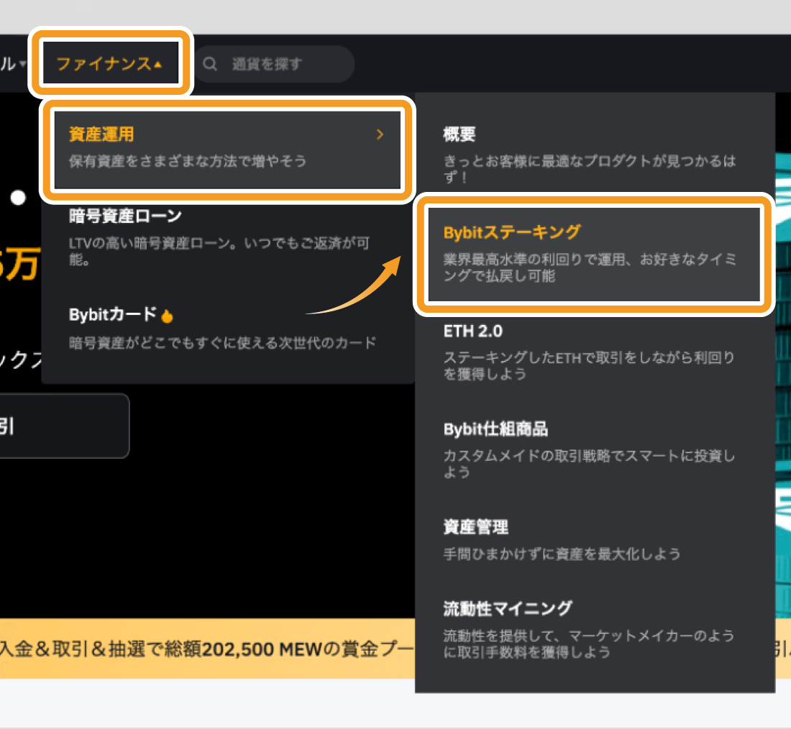Expand the 資産運用 chevron arrow
The width and height of the screenshot is (791, 729).
pyautogui.click(x=380, y=134)
